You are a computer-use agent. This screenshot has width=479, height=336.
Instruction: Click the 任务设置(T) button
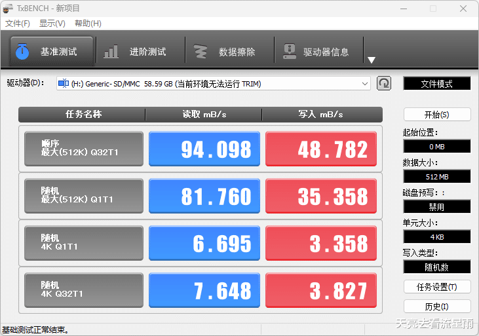(437, 287)
